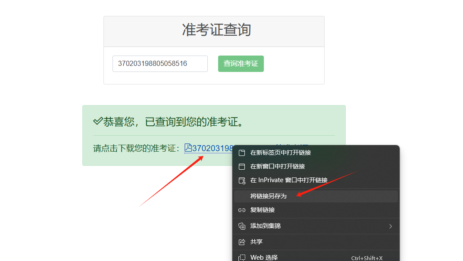
Task: Open 添加到集锦 menu entry
Action: [316, 226]
